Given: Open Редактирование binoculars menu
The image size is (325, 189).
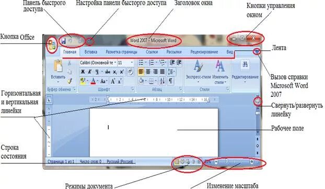Looking at the screenshot, I should click(245, 71).
